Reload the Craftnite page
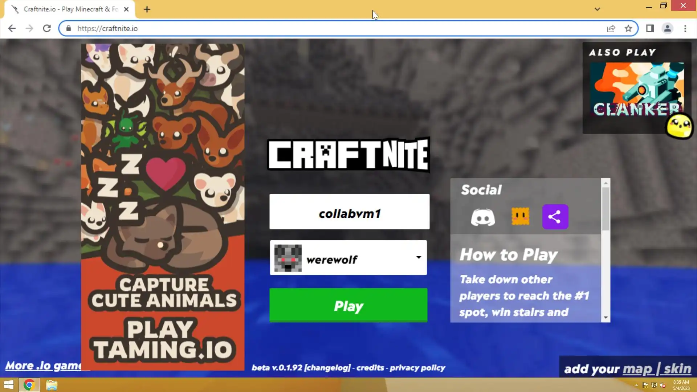Viewport: 697px width, 392px height. pos(47,29)
